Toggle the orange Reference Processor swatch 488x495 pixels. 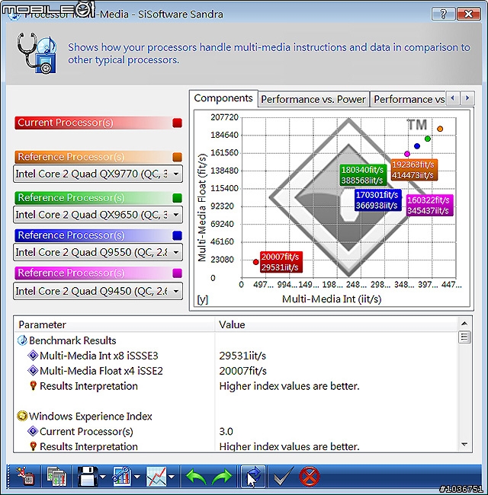click(178, 157)
